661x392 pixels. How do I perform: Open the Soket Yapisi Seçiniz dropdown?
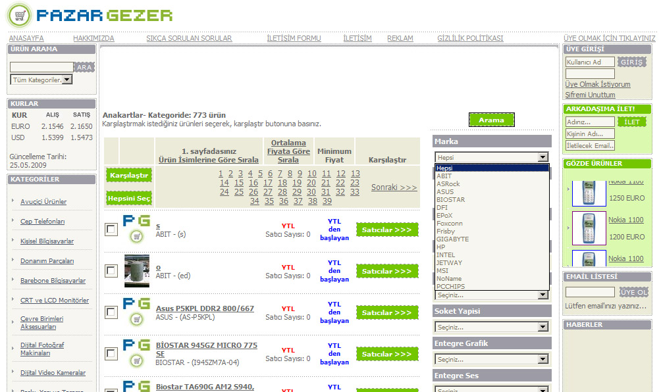492,327
